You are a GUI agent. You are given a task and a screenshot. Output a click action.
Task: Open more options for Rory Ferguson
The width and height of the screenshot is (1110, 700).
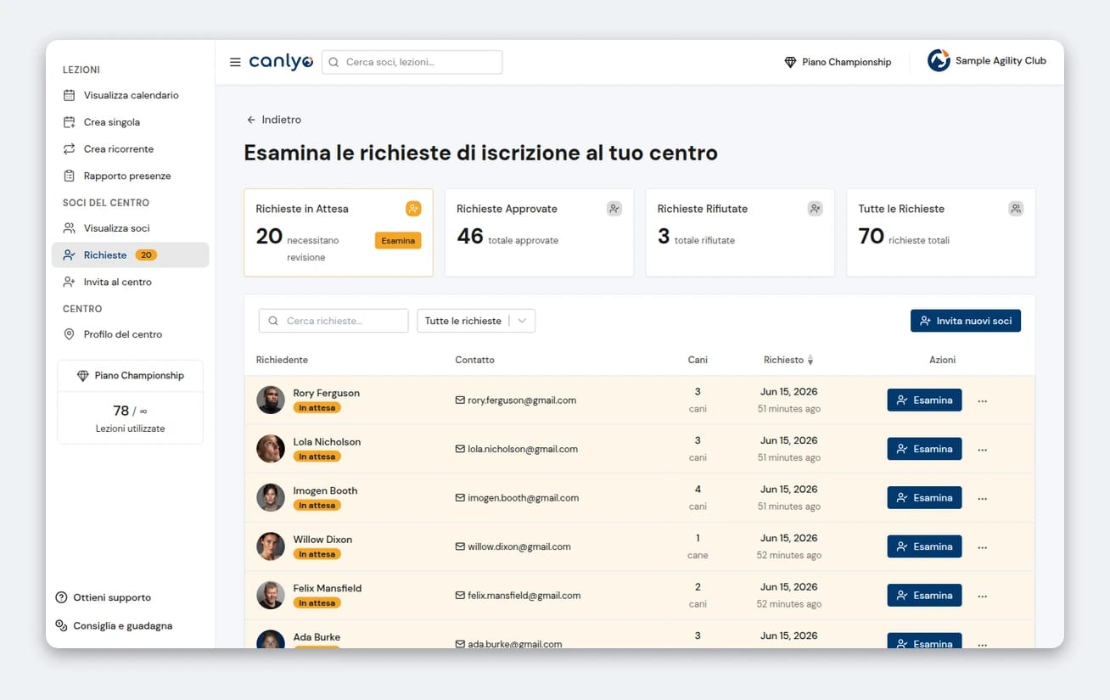983,400
